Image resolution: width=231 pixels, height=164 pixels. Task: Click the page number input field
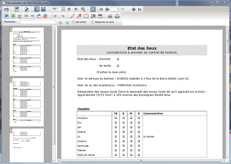coord(115,9)
